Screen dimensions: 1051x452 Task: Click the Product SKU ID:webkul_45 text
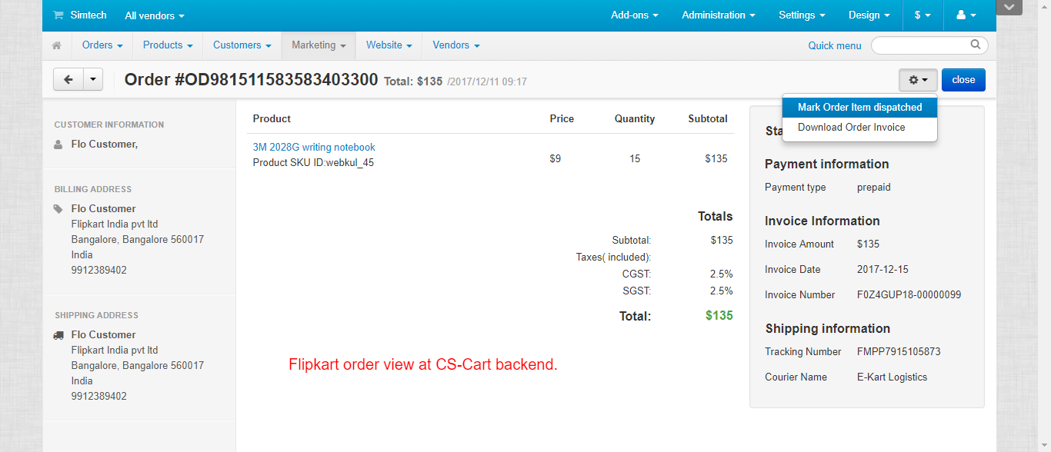click(313, 163)
